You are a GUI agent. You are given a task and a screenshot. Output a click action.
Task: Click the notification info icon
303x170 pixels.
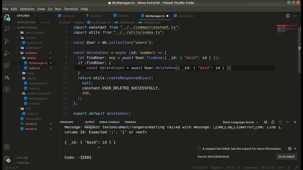[199, 149]
